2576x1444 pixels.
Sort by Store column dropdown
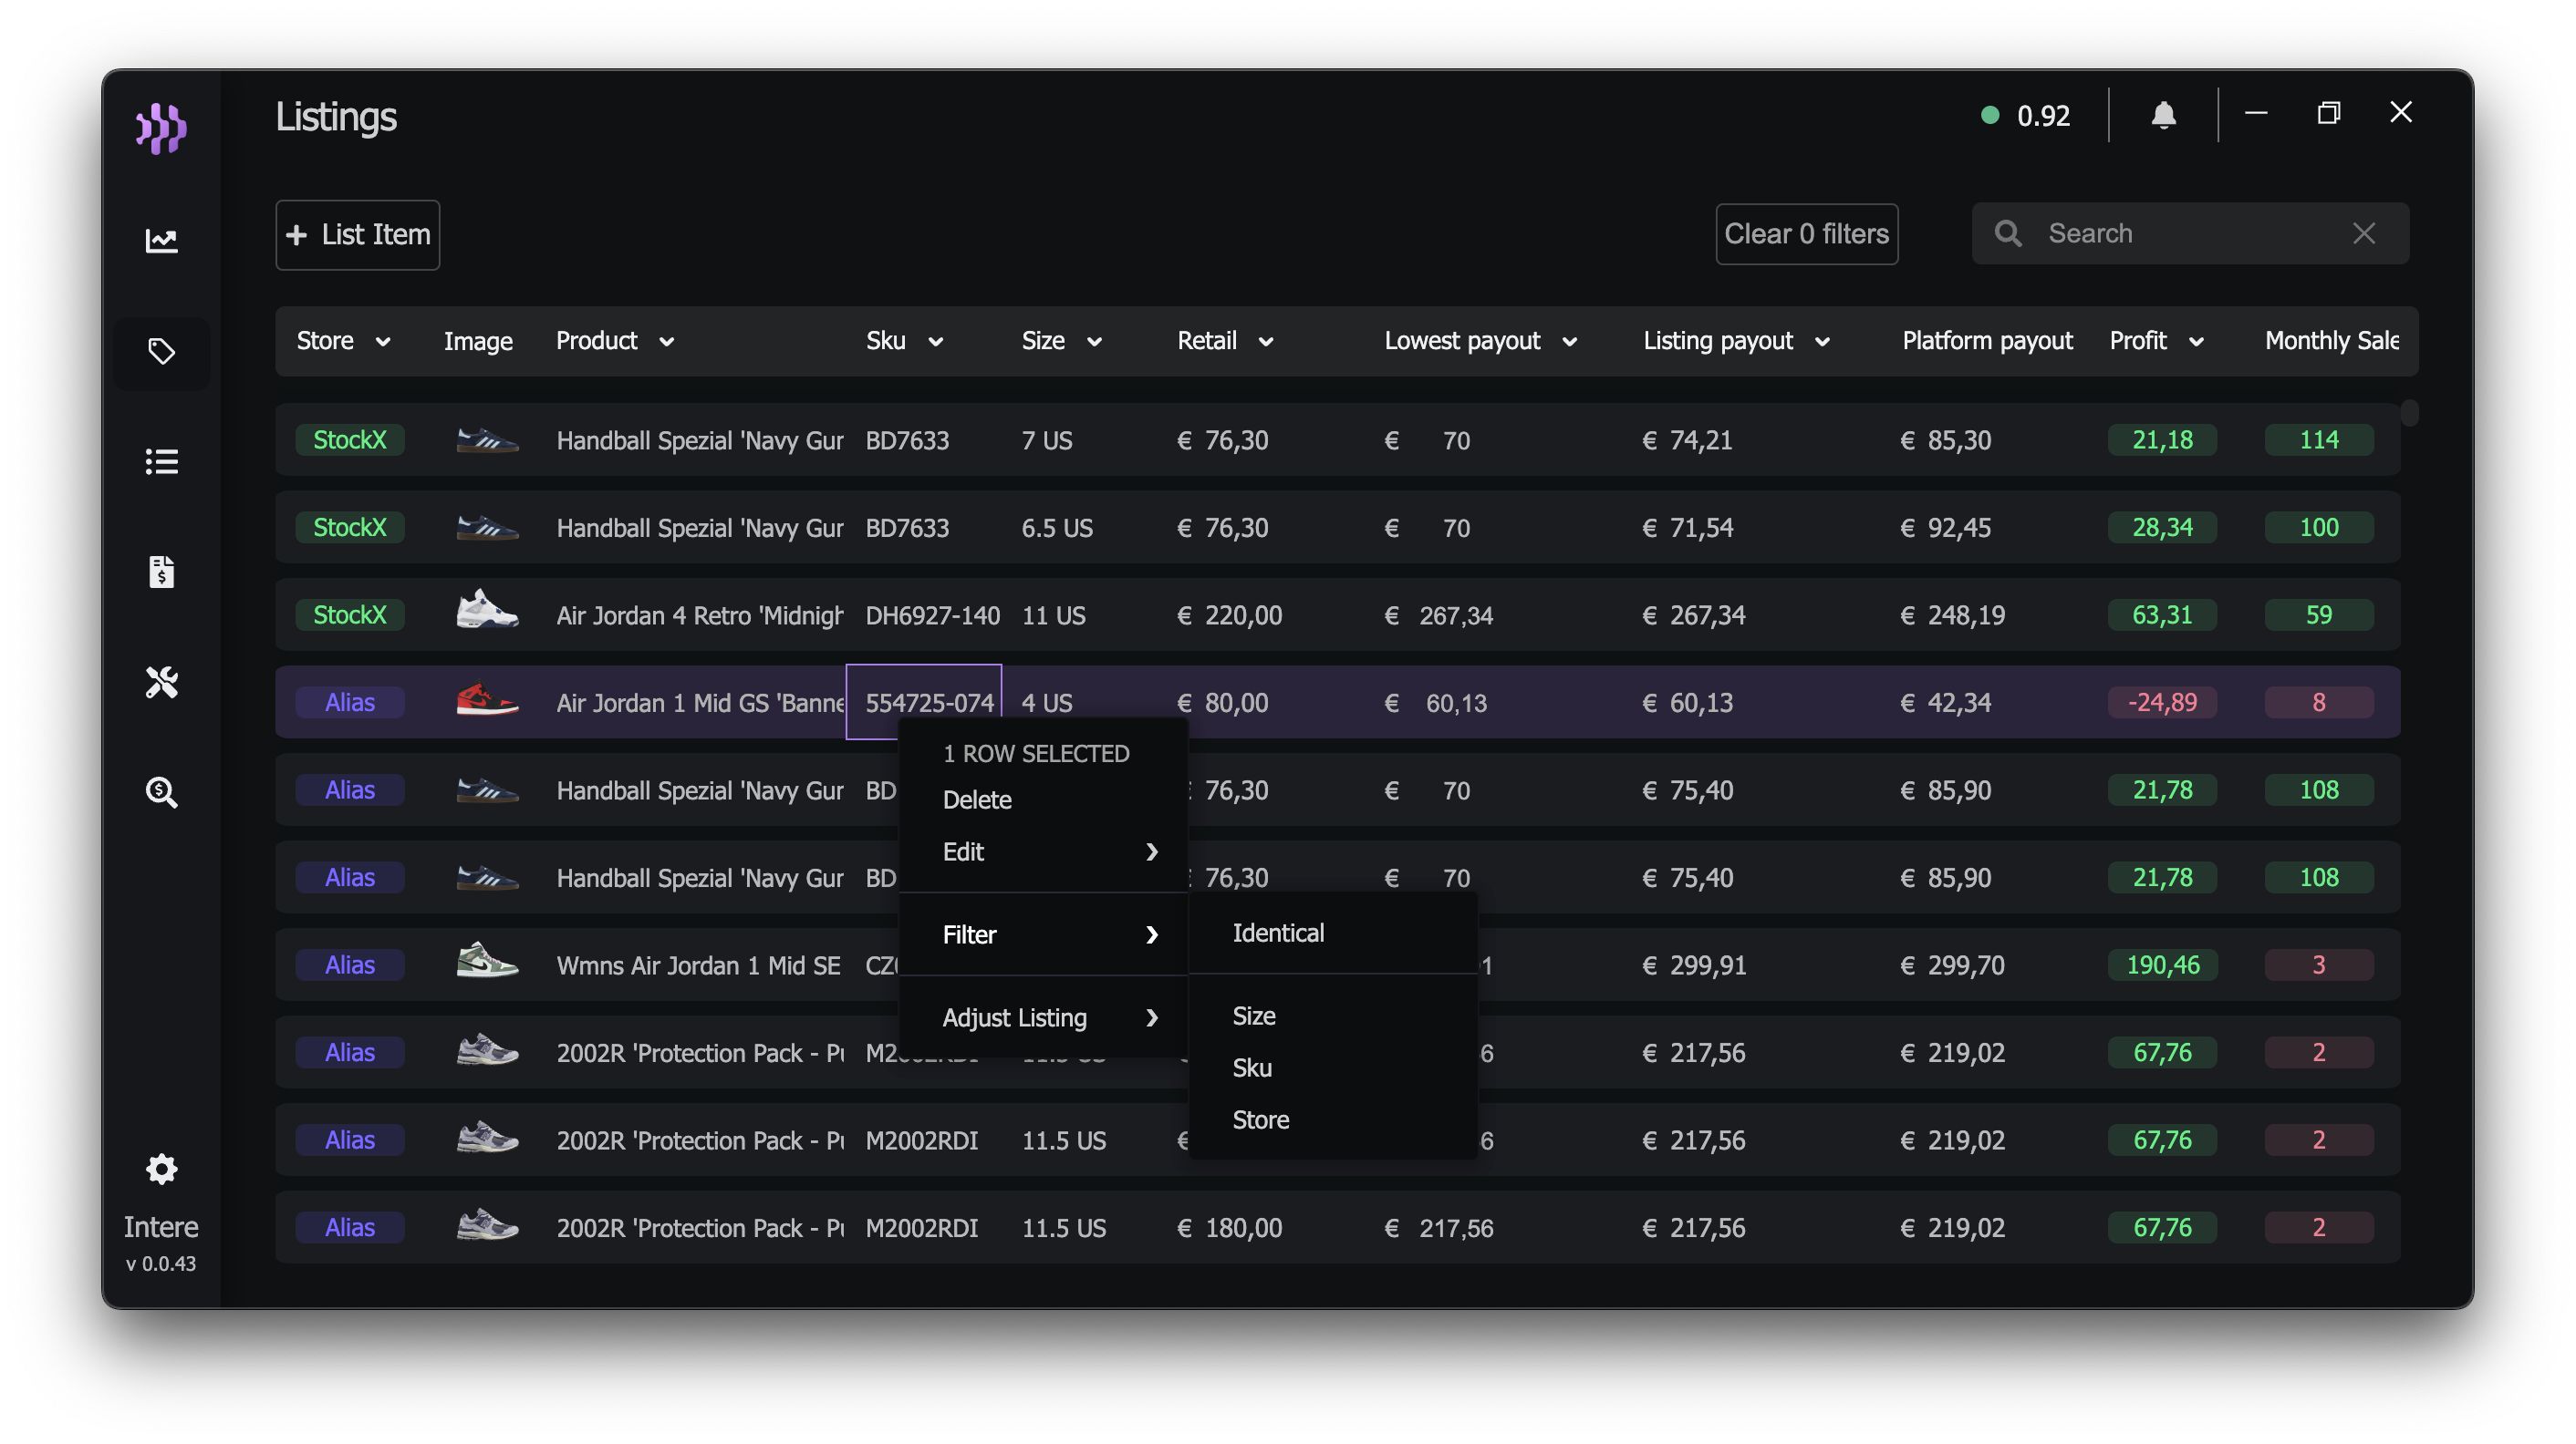click(x=382, y=342)
